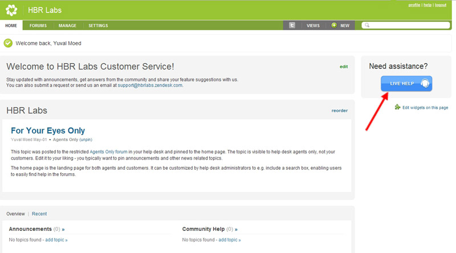Switch to the Recent tab
Screen dimensions: 456x253
[x=39, y=214]
